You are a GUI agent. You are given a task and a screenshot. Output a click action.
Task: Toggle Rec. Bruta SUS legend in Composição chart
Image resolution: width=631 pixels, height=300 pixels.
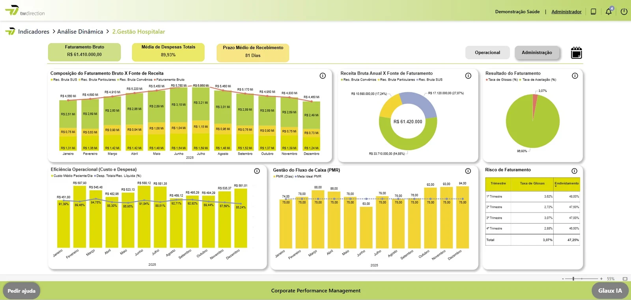[x=64, y=80]
